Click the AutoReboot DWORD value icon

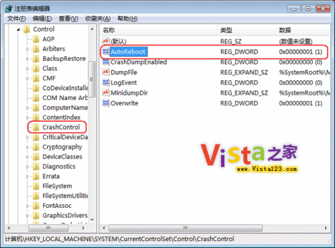pos(106,52)
